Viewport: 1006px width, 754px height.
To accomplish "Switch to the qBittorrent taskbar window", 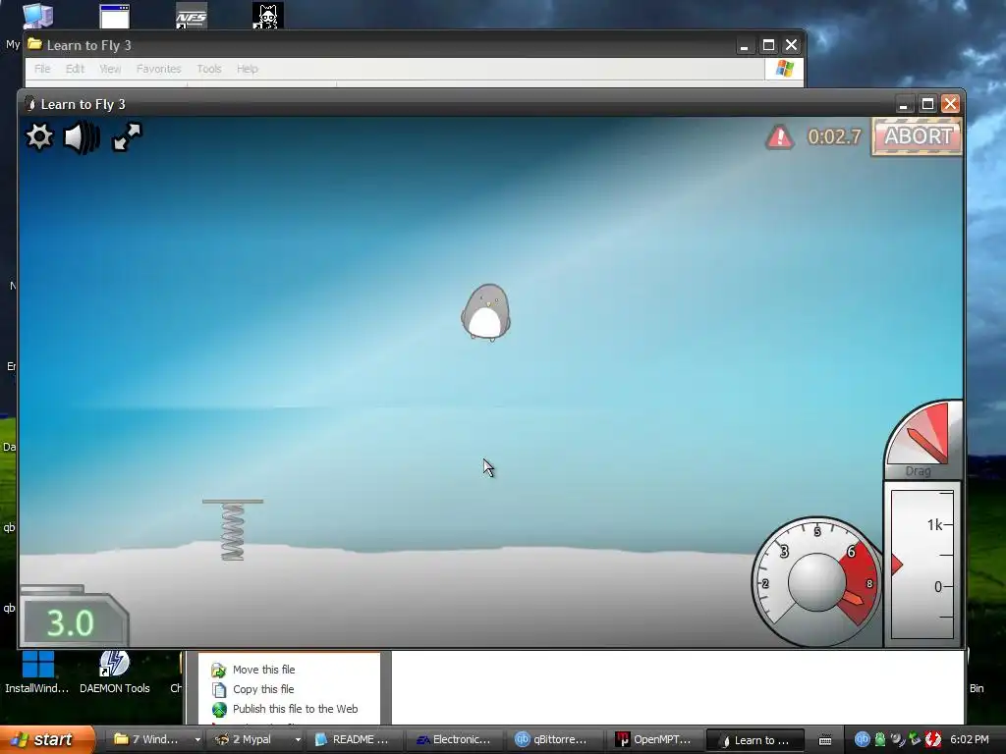I will [553, 739].
